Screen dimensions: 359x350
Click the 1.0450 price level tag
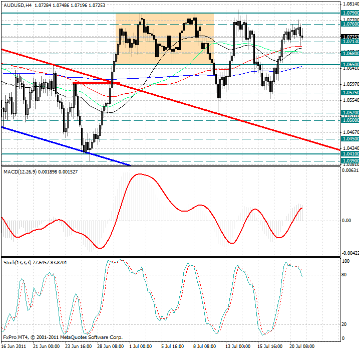[x=350, y=139]
